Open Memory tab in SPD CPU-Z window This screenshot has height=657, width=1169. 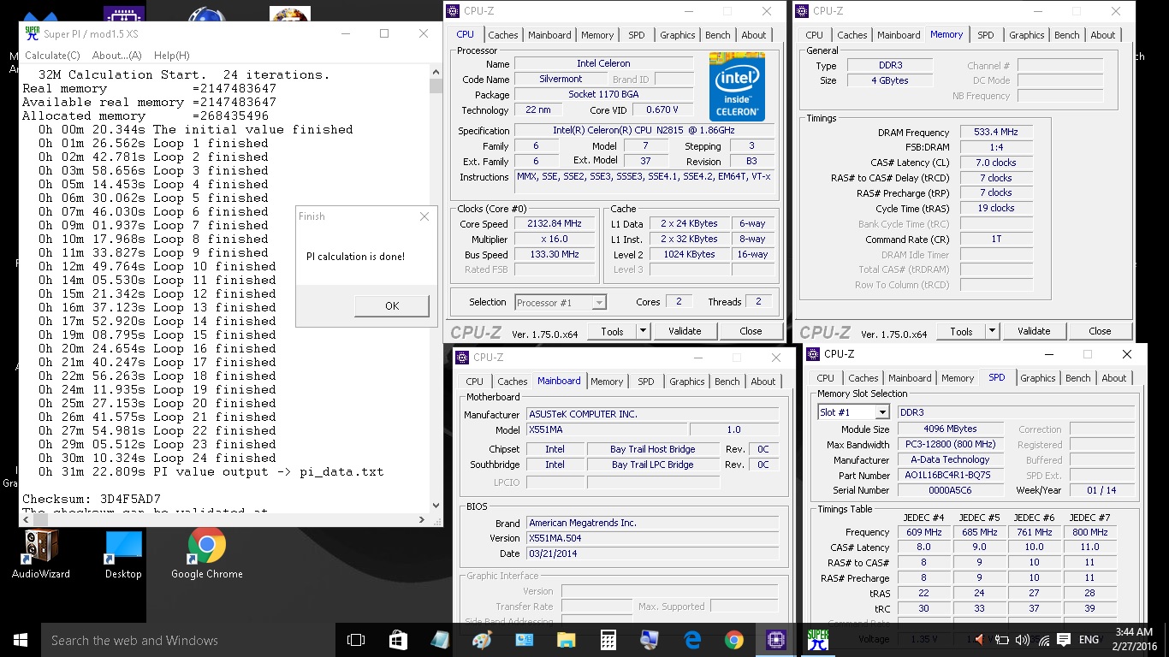click(x=958, y=378)
